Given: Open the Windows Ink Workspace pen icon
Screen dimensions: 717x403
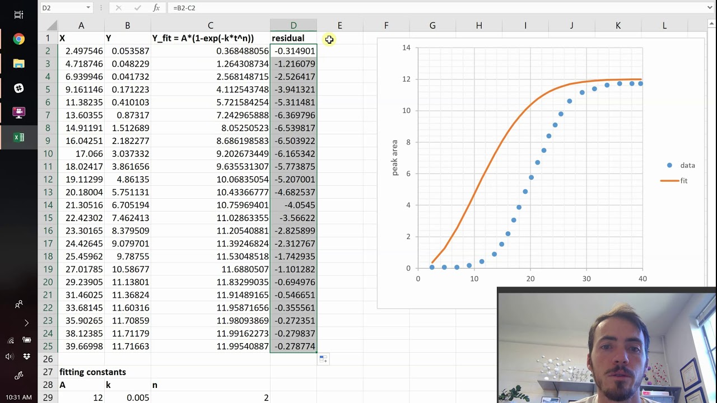Looking at the screenshot, I should tap(18, 376).
